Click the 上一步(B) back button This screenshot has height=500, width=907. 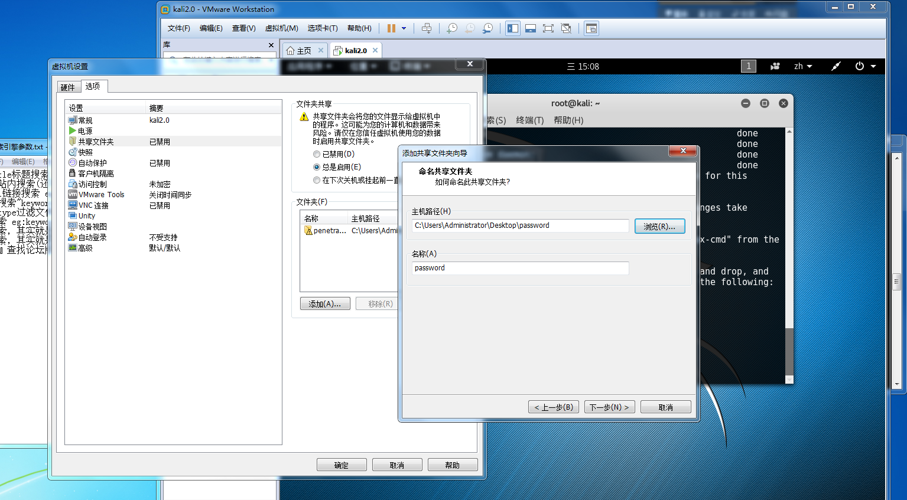pos(554,407)
